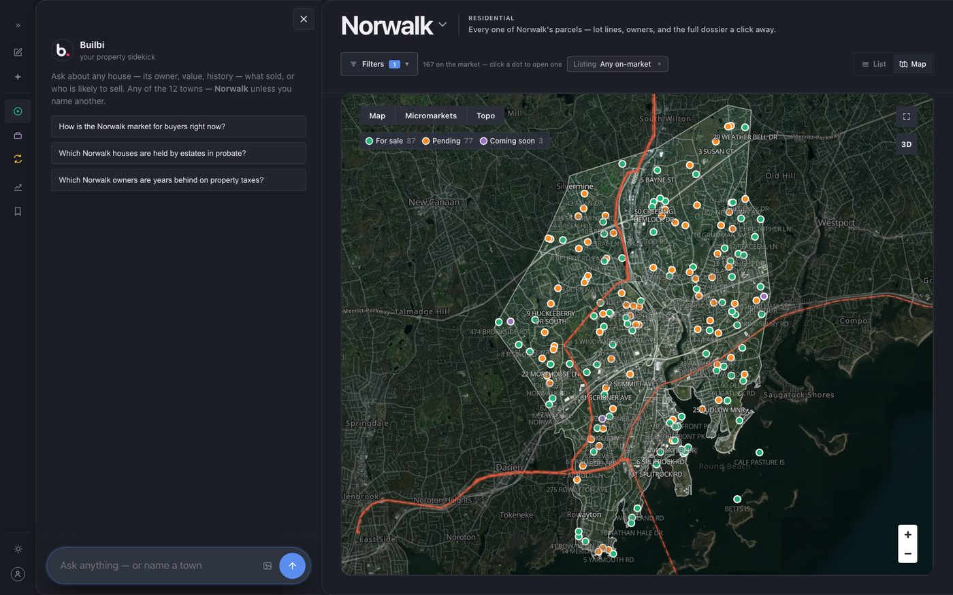The image size is (953, 595).
Task: Click the Builbi logo avatar
Action: (63, 50)
